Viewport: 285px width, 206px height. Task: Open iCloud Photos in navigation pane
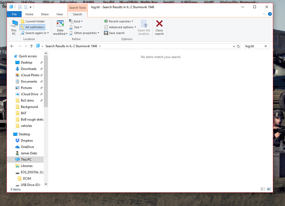click(30, 75)
